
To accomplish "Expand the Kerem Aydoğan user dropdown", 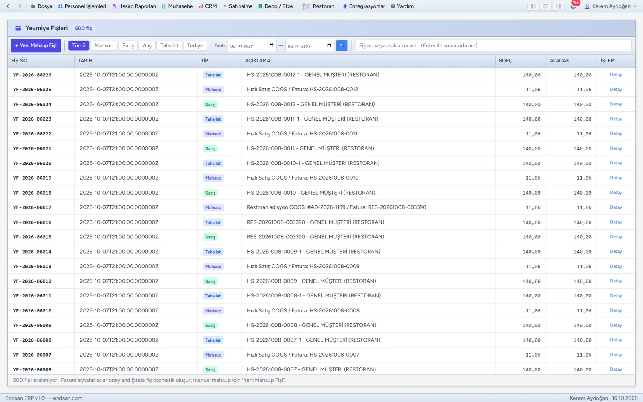I will [611, 6].
